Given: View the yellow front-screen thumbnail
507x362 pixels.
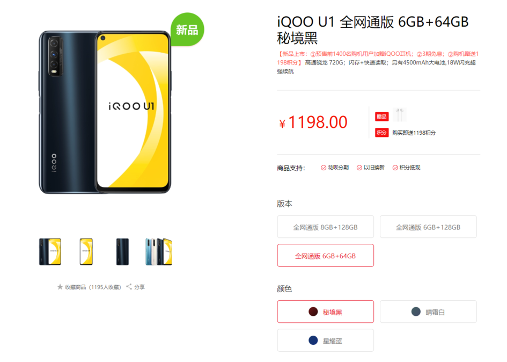Looking at the screenshot, I should click(86, 252).
